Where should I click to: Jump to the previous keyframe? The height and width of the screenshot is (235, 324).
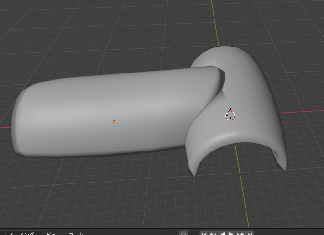coord(213,233)
